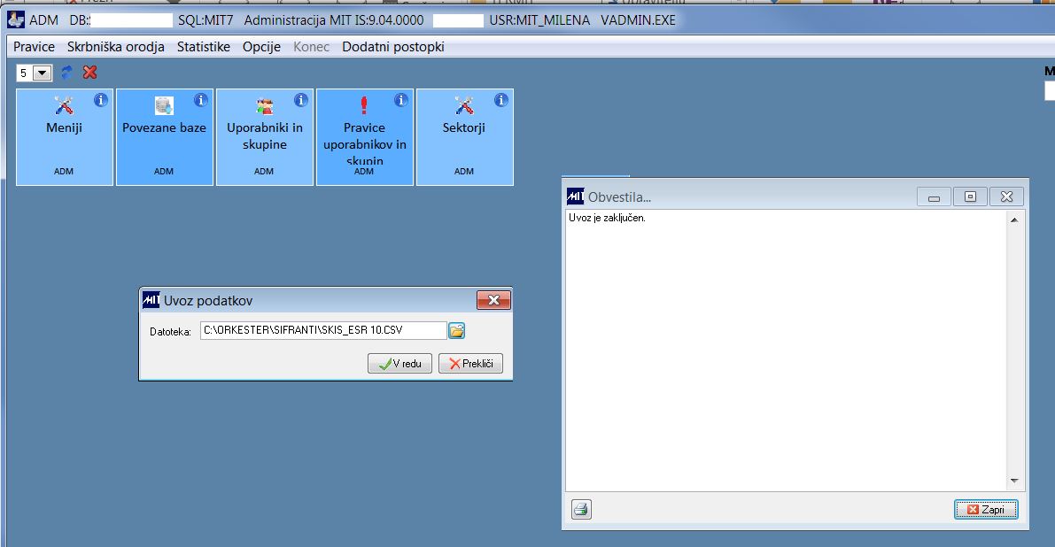Cancel import with Prekliči button
The image size is (1055, 547).
(470, 364)
